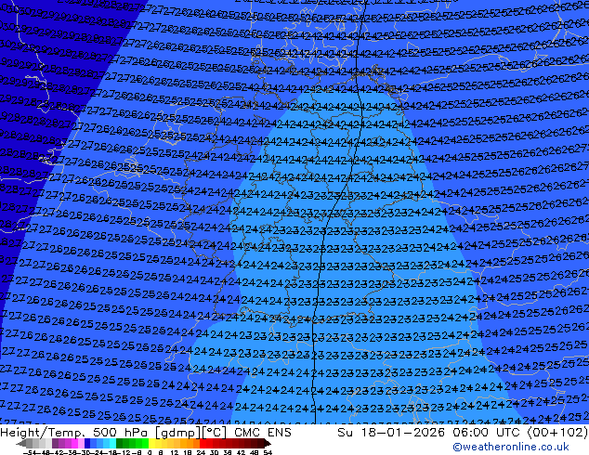This screenshot has height=455, width=589.
Task: Click the '54' label at the scale's end
Action: point(268,453)
